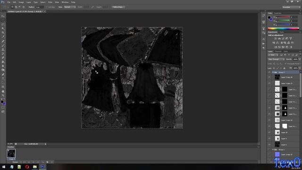
Task: Add an Invert adjustment layer
Action: [x=276, y=47]
